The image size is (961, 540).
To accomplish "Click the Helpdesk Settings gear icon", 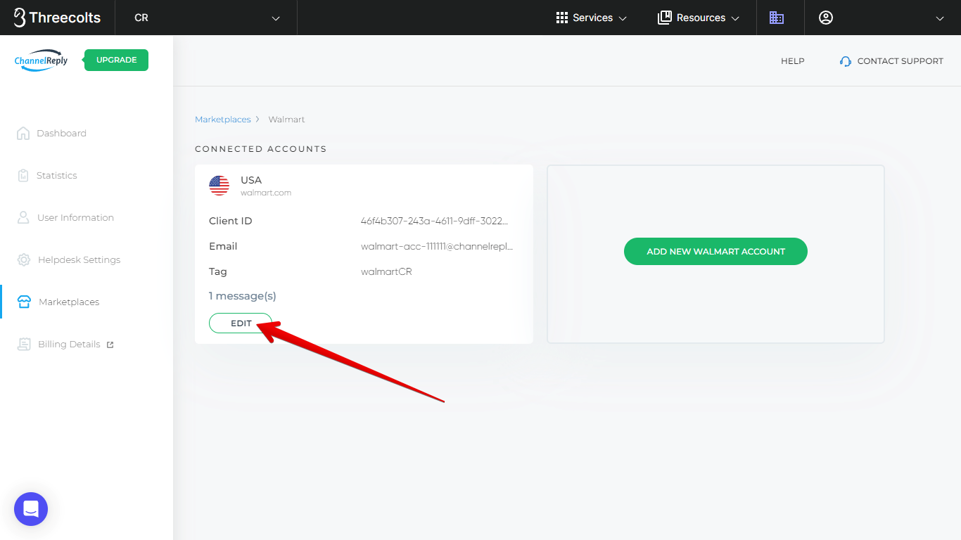I will coord(24,259).
